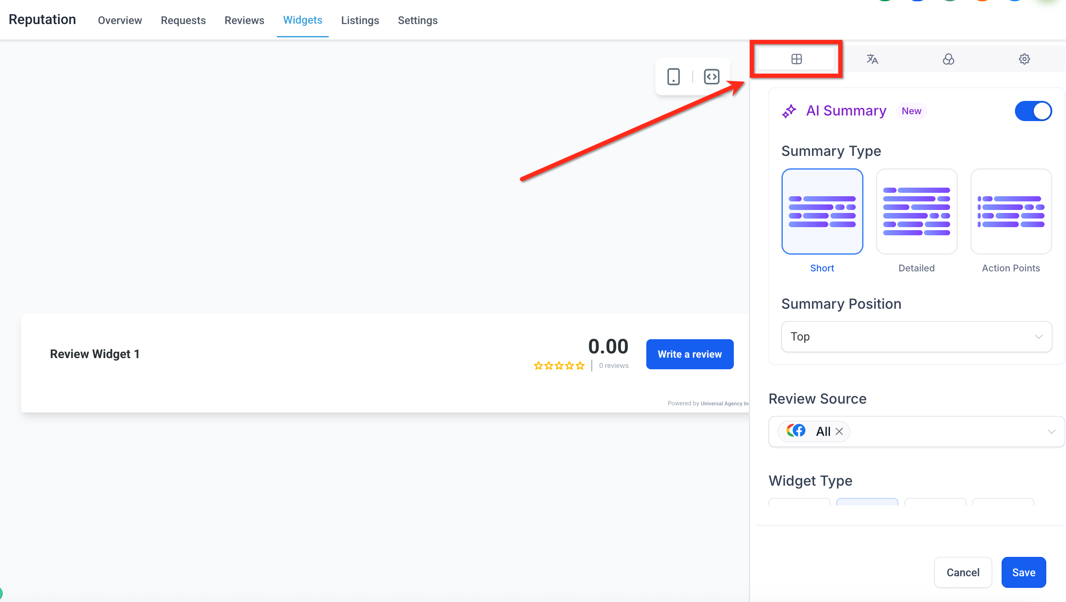This screenshot has width=1066, height=602.
Task: Open the gear settings tab icon
Action: (1024, 59)
